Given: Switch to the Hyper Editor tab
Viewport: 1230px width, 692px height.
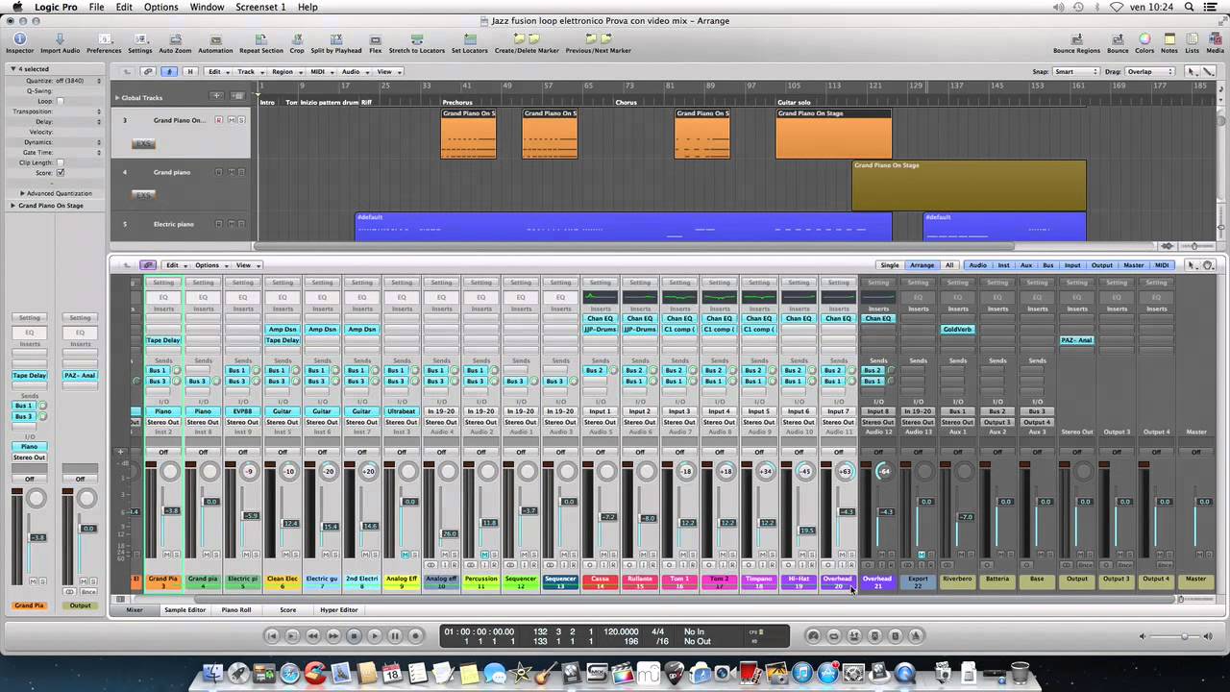Looking at the screenshot, I should [x=338, y=610].
